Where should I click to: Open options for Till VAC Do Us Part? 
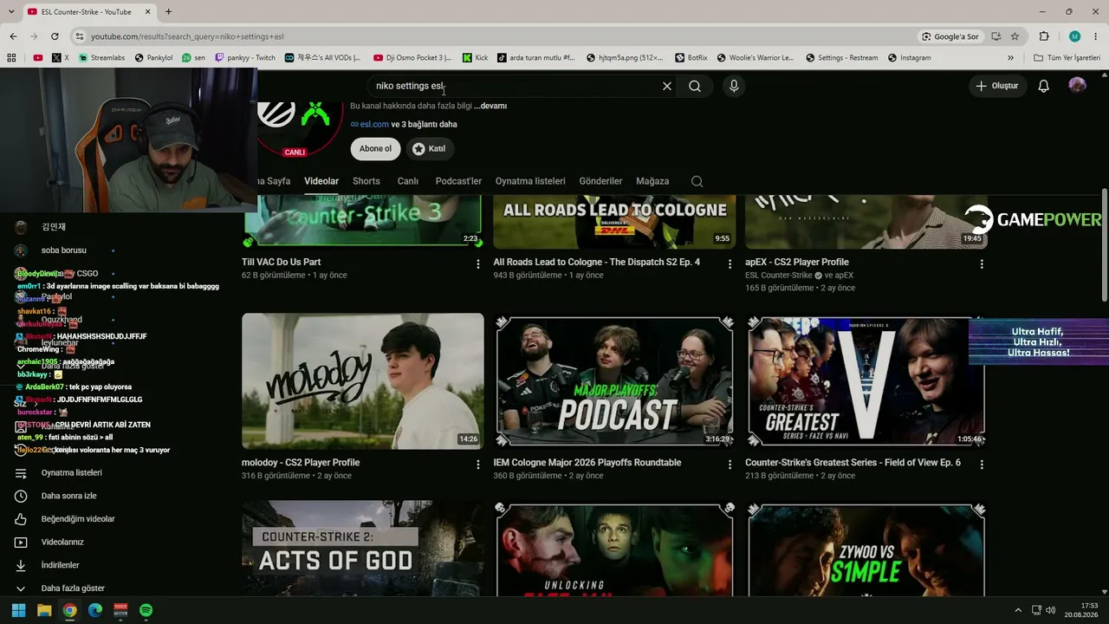coord(477,263)
